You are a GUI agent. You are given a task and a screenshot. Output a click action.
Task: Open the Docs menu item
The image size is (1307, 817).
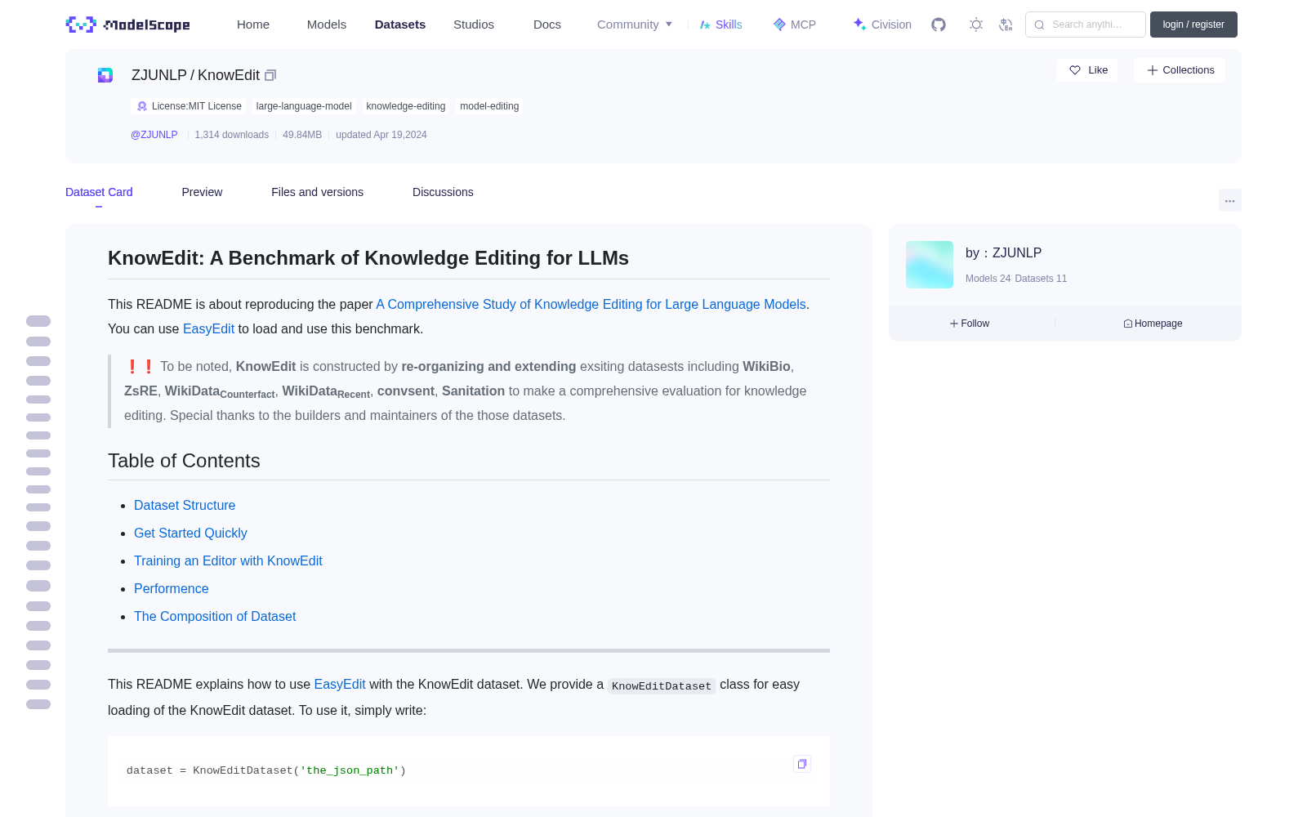coord(547,25)
